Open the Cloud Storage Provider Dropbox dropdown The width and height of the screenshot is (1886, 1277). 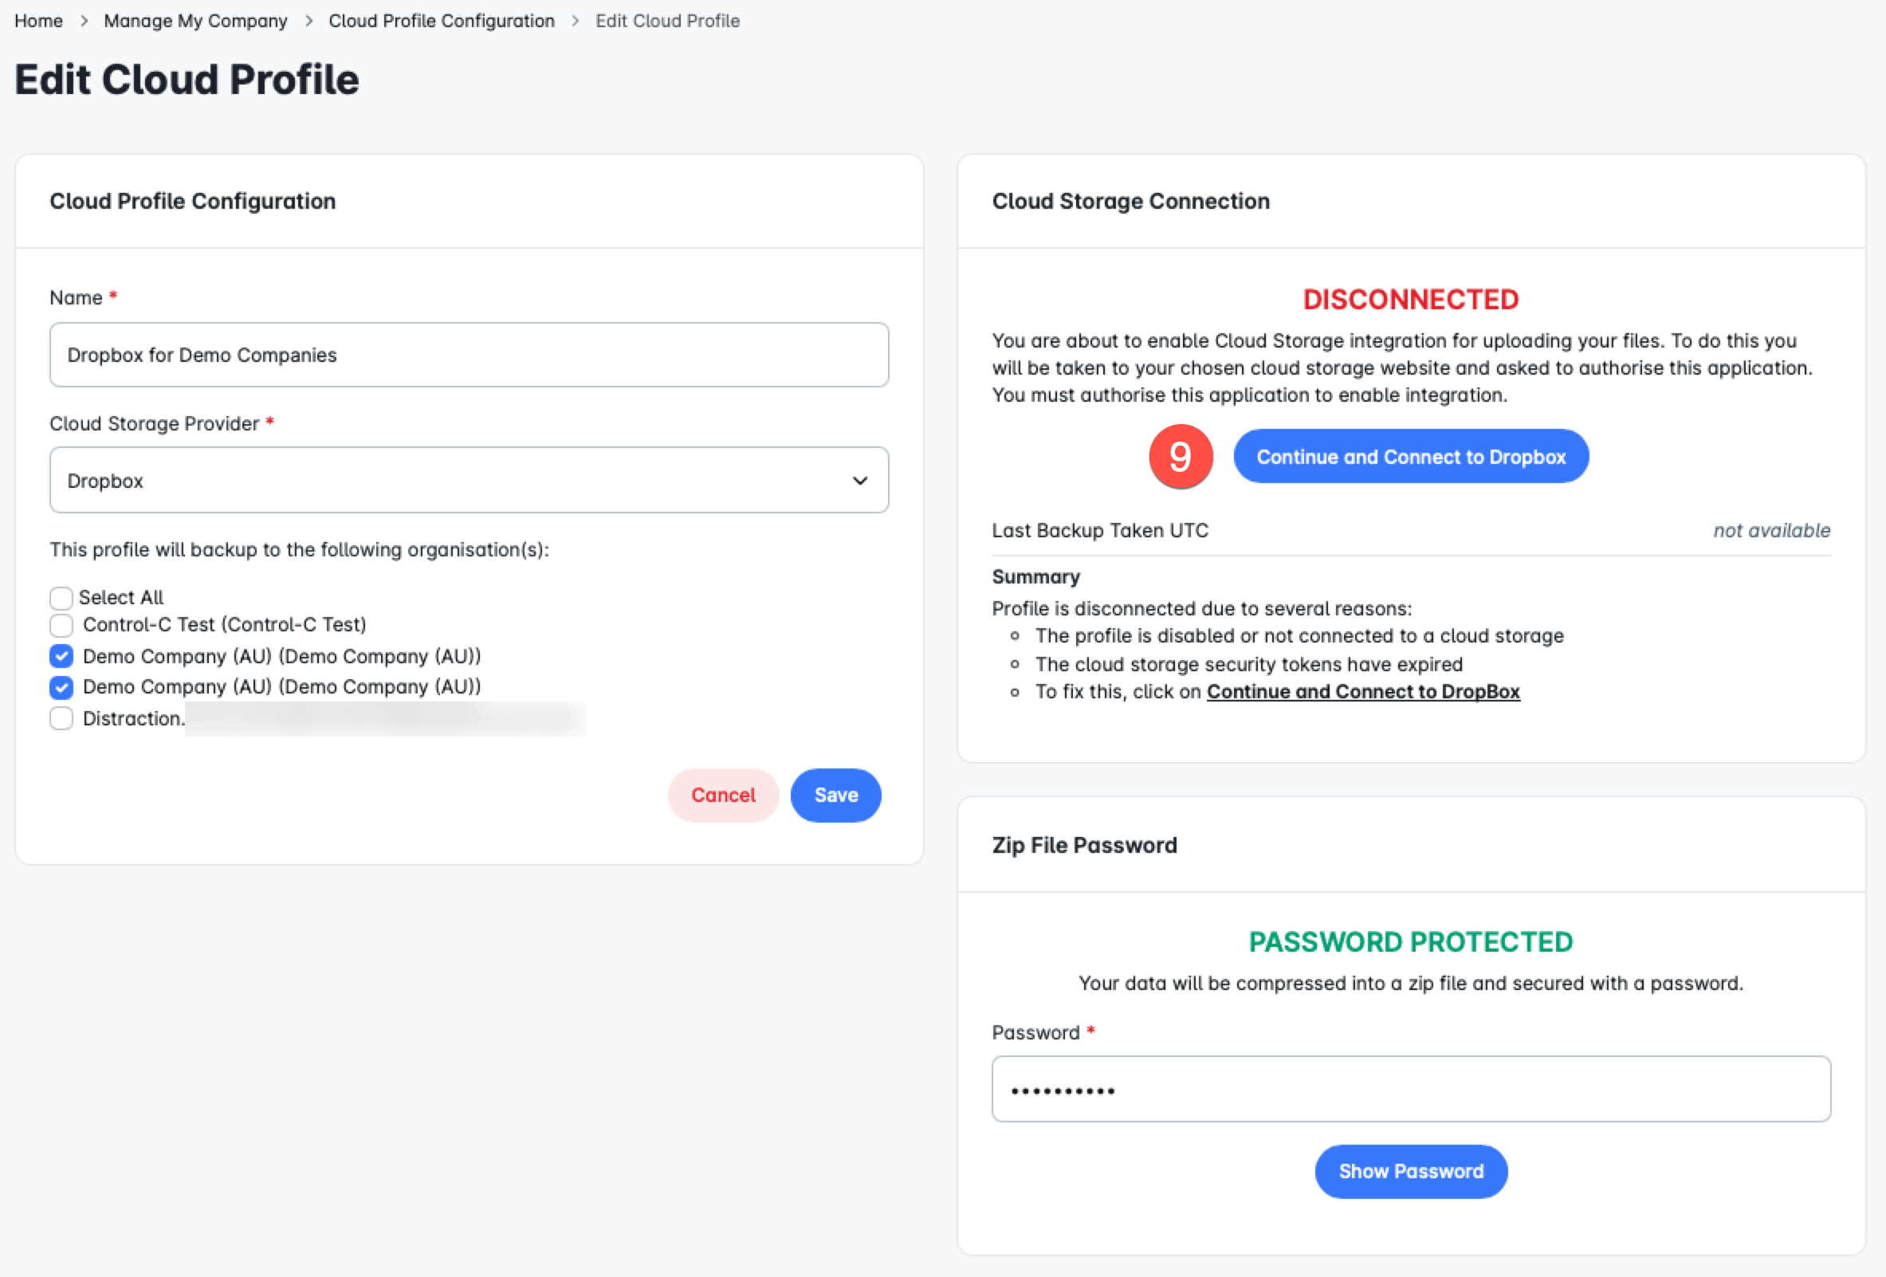pyautogui.click(x=469, y=481)
